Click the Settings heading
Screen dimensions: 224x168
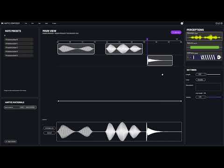tap(191, 70)
